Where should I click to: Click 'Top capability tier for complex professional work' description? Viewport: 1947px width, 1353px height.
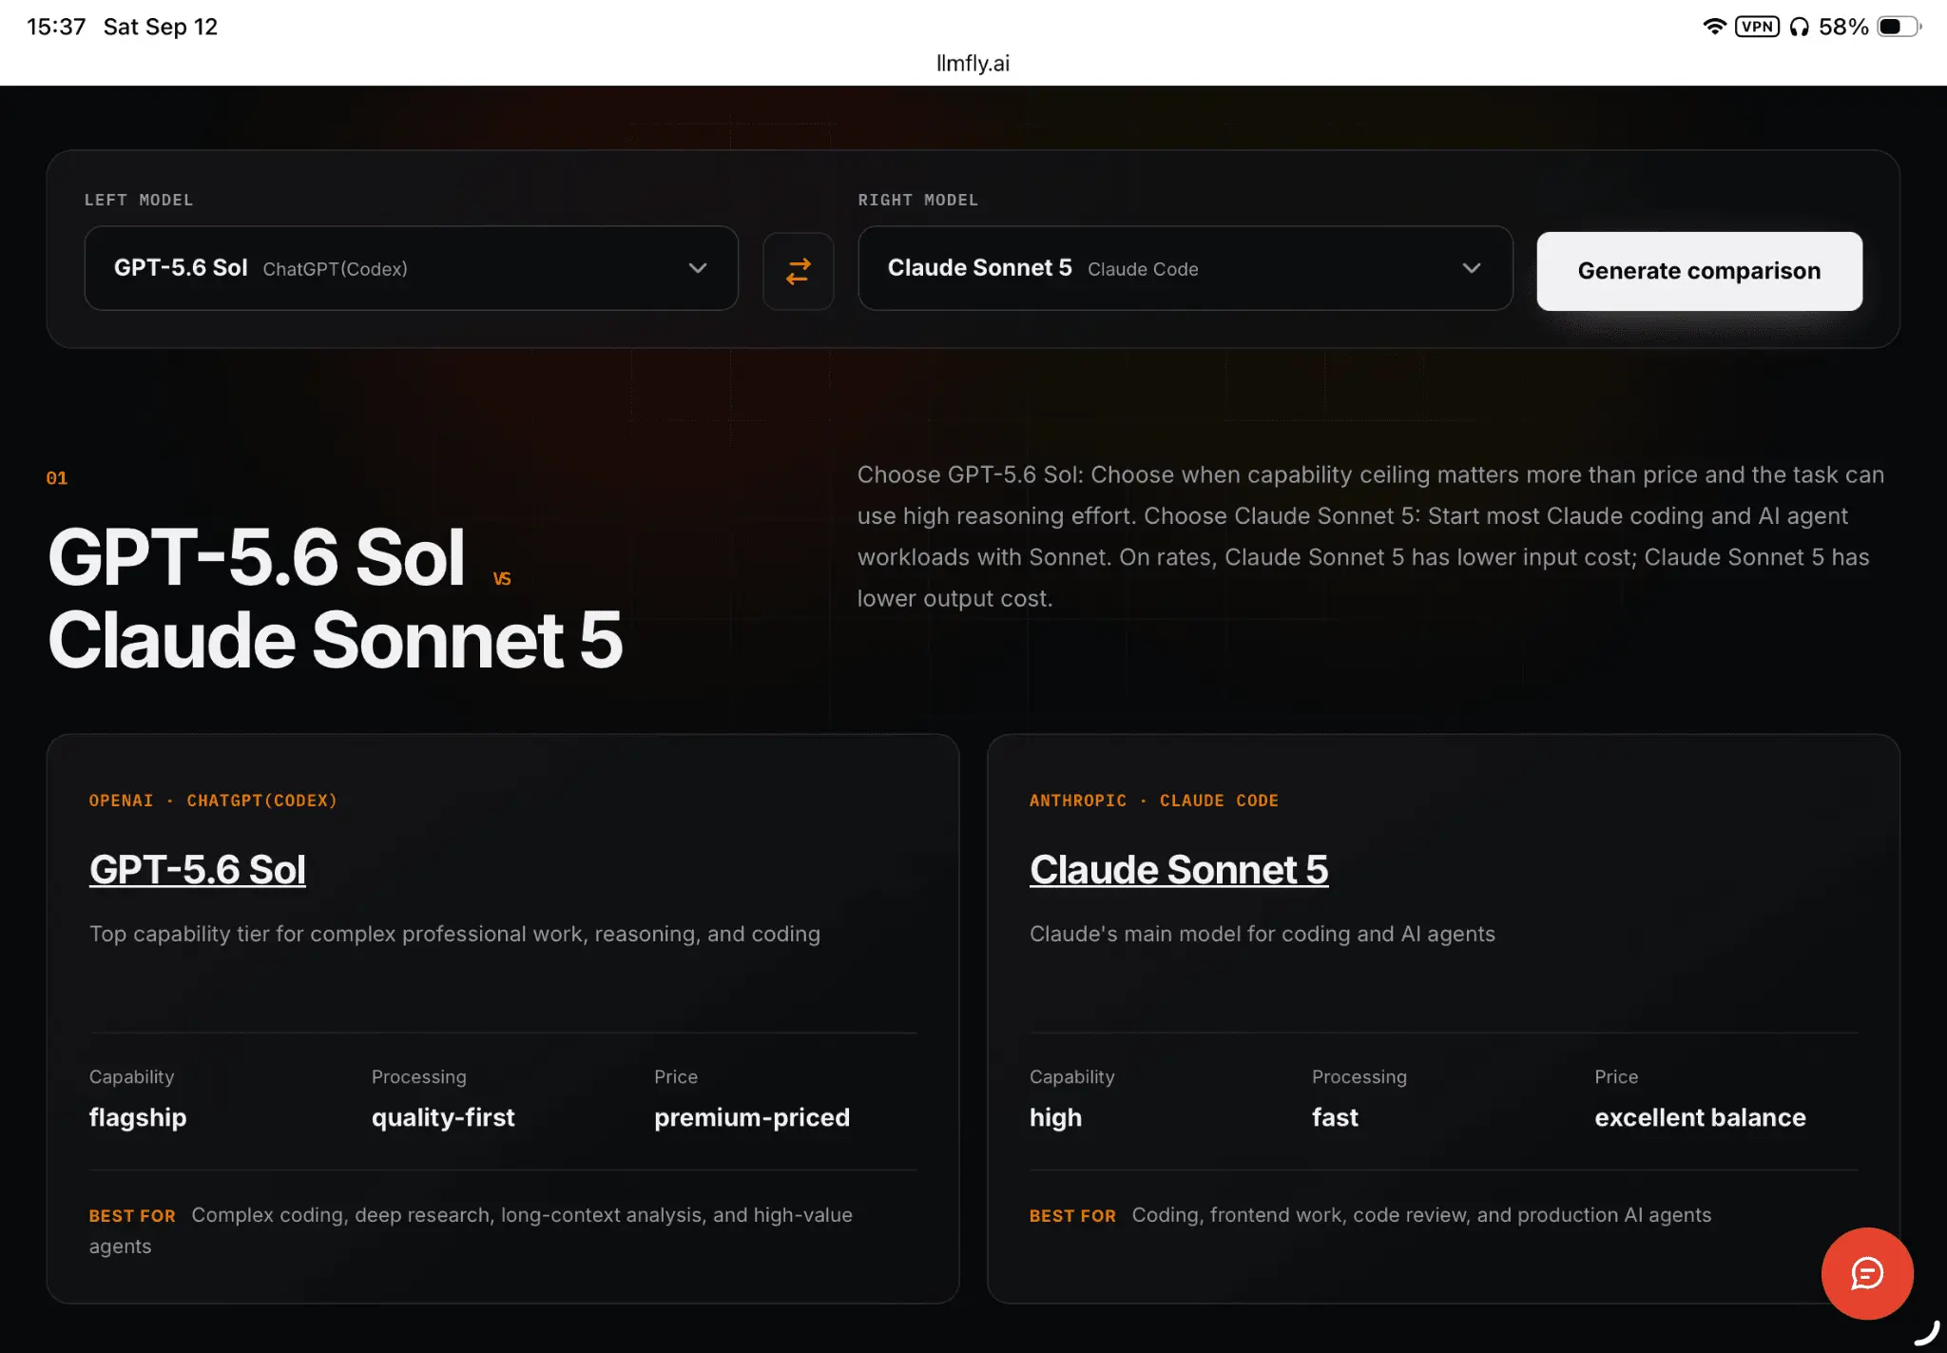tap(454, 934)
